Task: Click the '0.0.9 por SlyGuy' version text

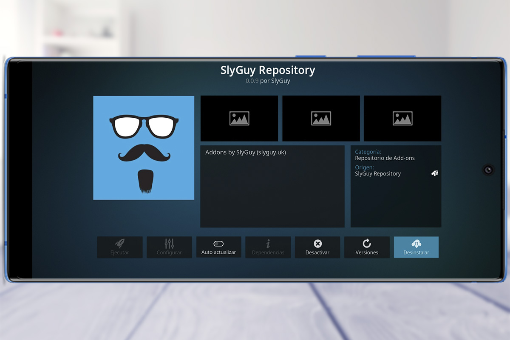Action: click(x=268, y=81)
